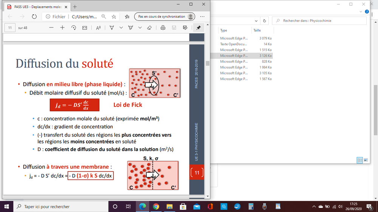The width and height of the screenshot is (378, 212).
Task: Add this page to favorites star
Action: [x=114, y=17]
